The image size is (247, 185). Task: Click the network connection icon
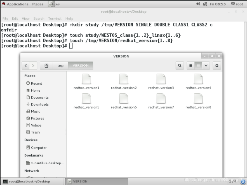click(x=205, y=4)
